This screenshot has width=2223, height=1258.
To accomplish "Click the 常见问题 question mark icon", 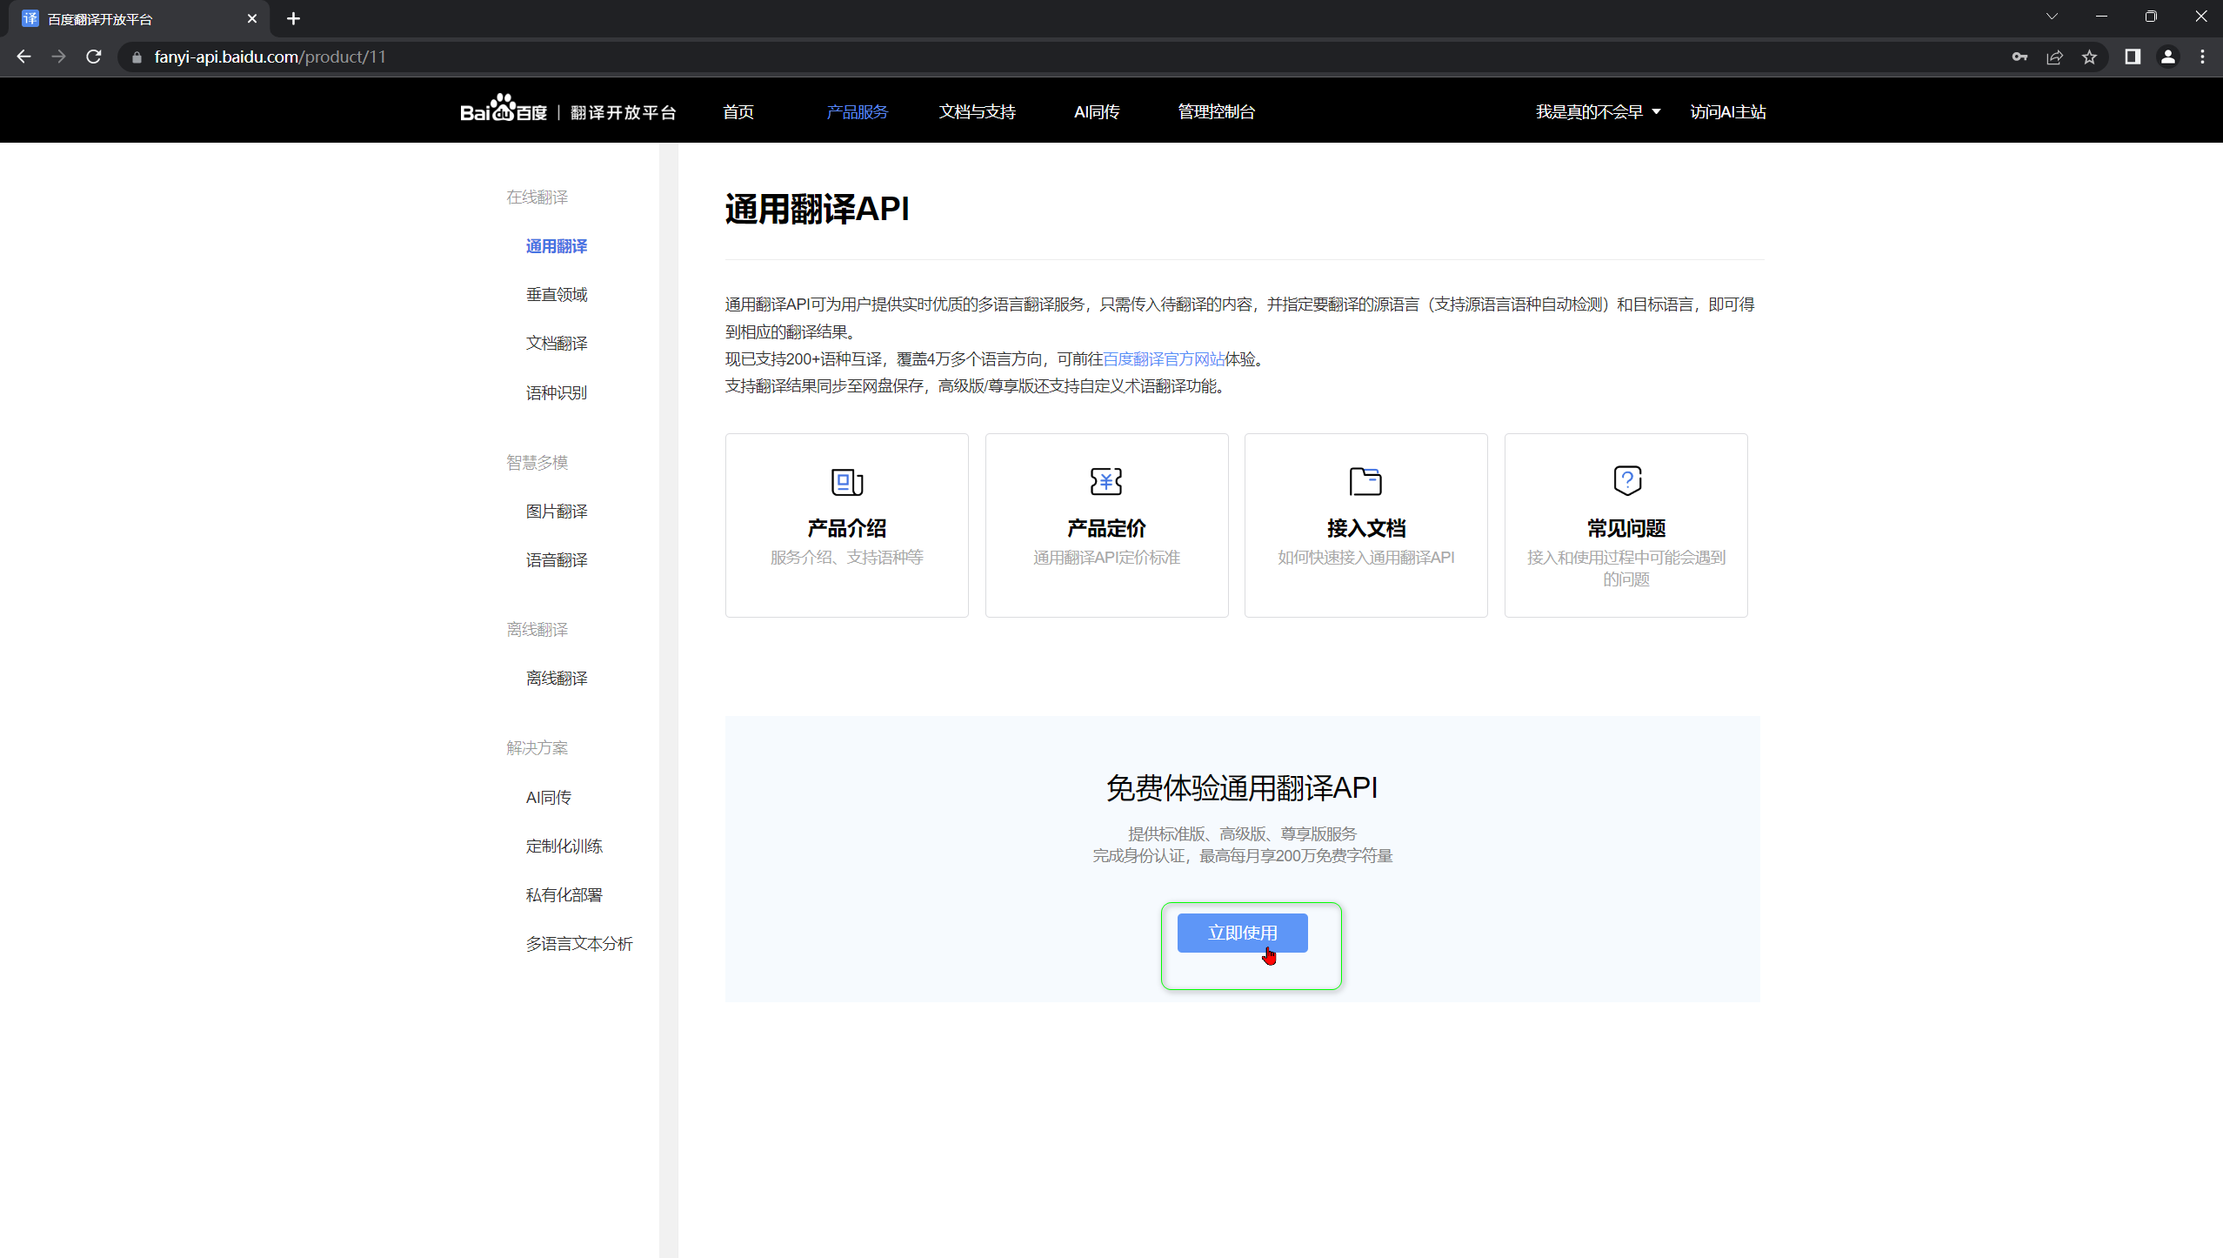I will [x=1626, y=480].
